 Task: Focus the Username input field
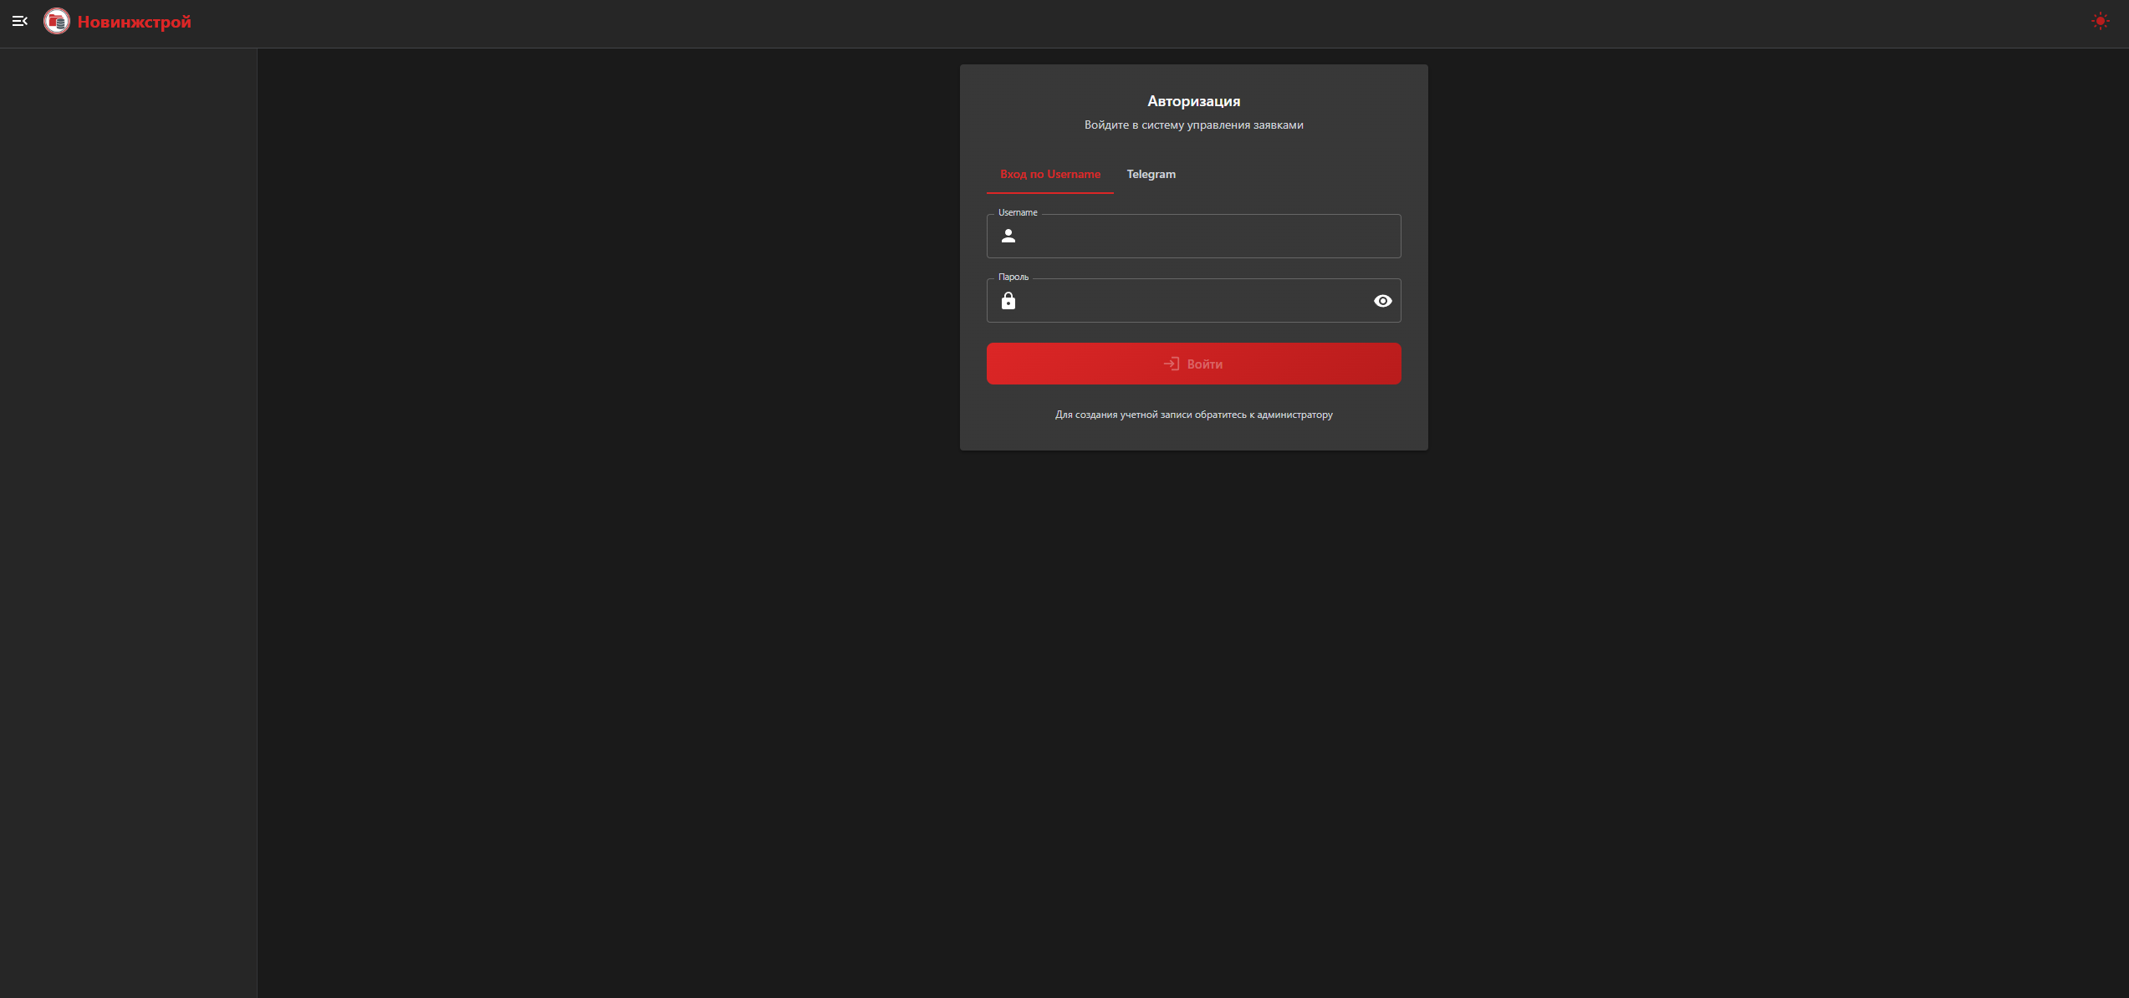coord(1204,237)
